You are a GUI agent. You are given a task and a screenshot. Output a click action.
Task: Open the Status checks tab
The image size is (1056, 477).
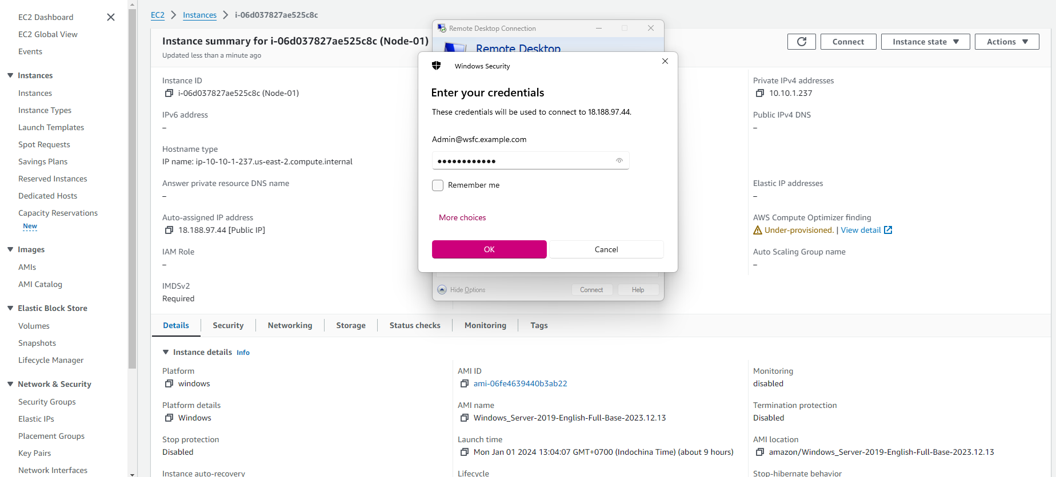[415, 325]
